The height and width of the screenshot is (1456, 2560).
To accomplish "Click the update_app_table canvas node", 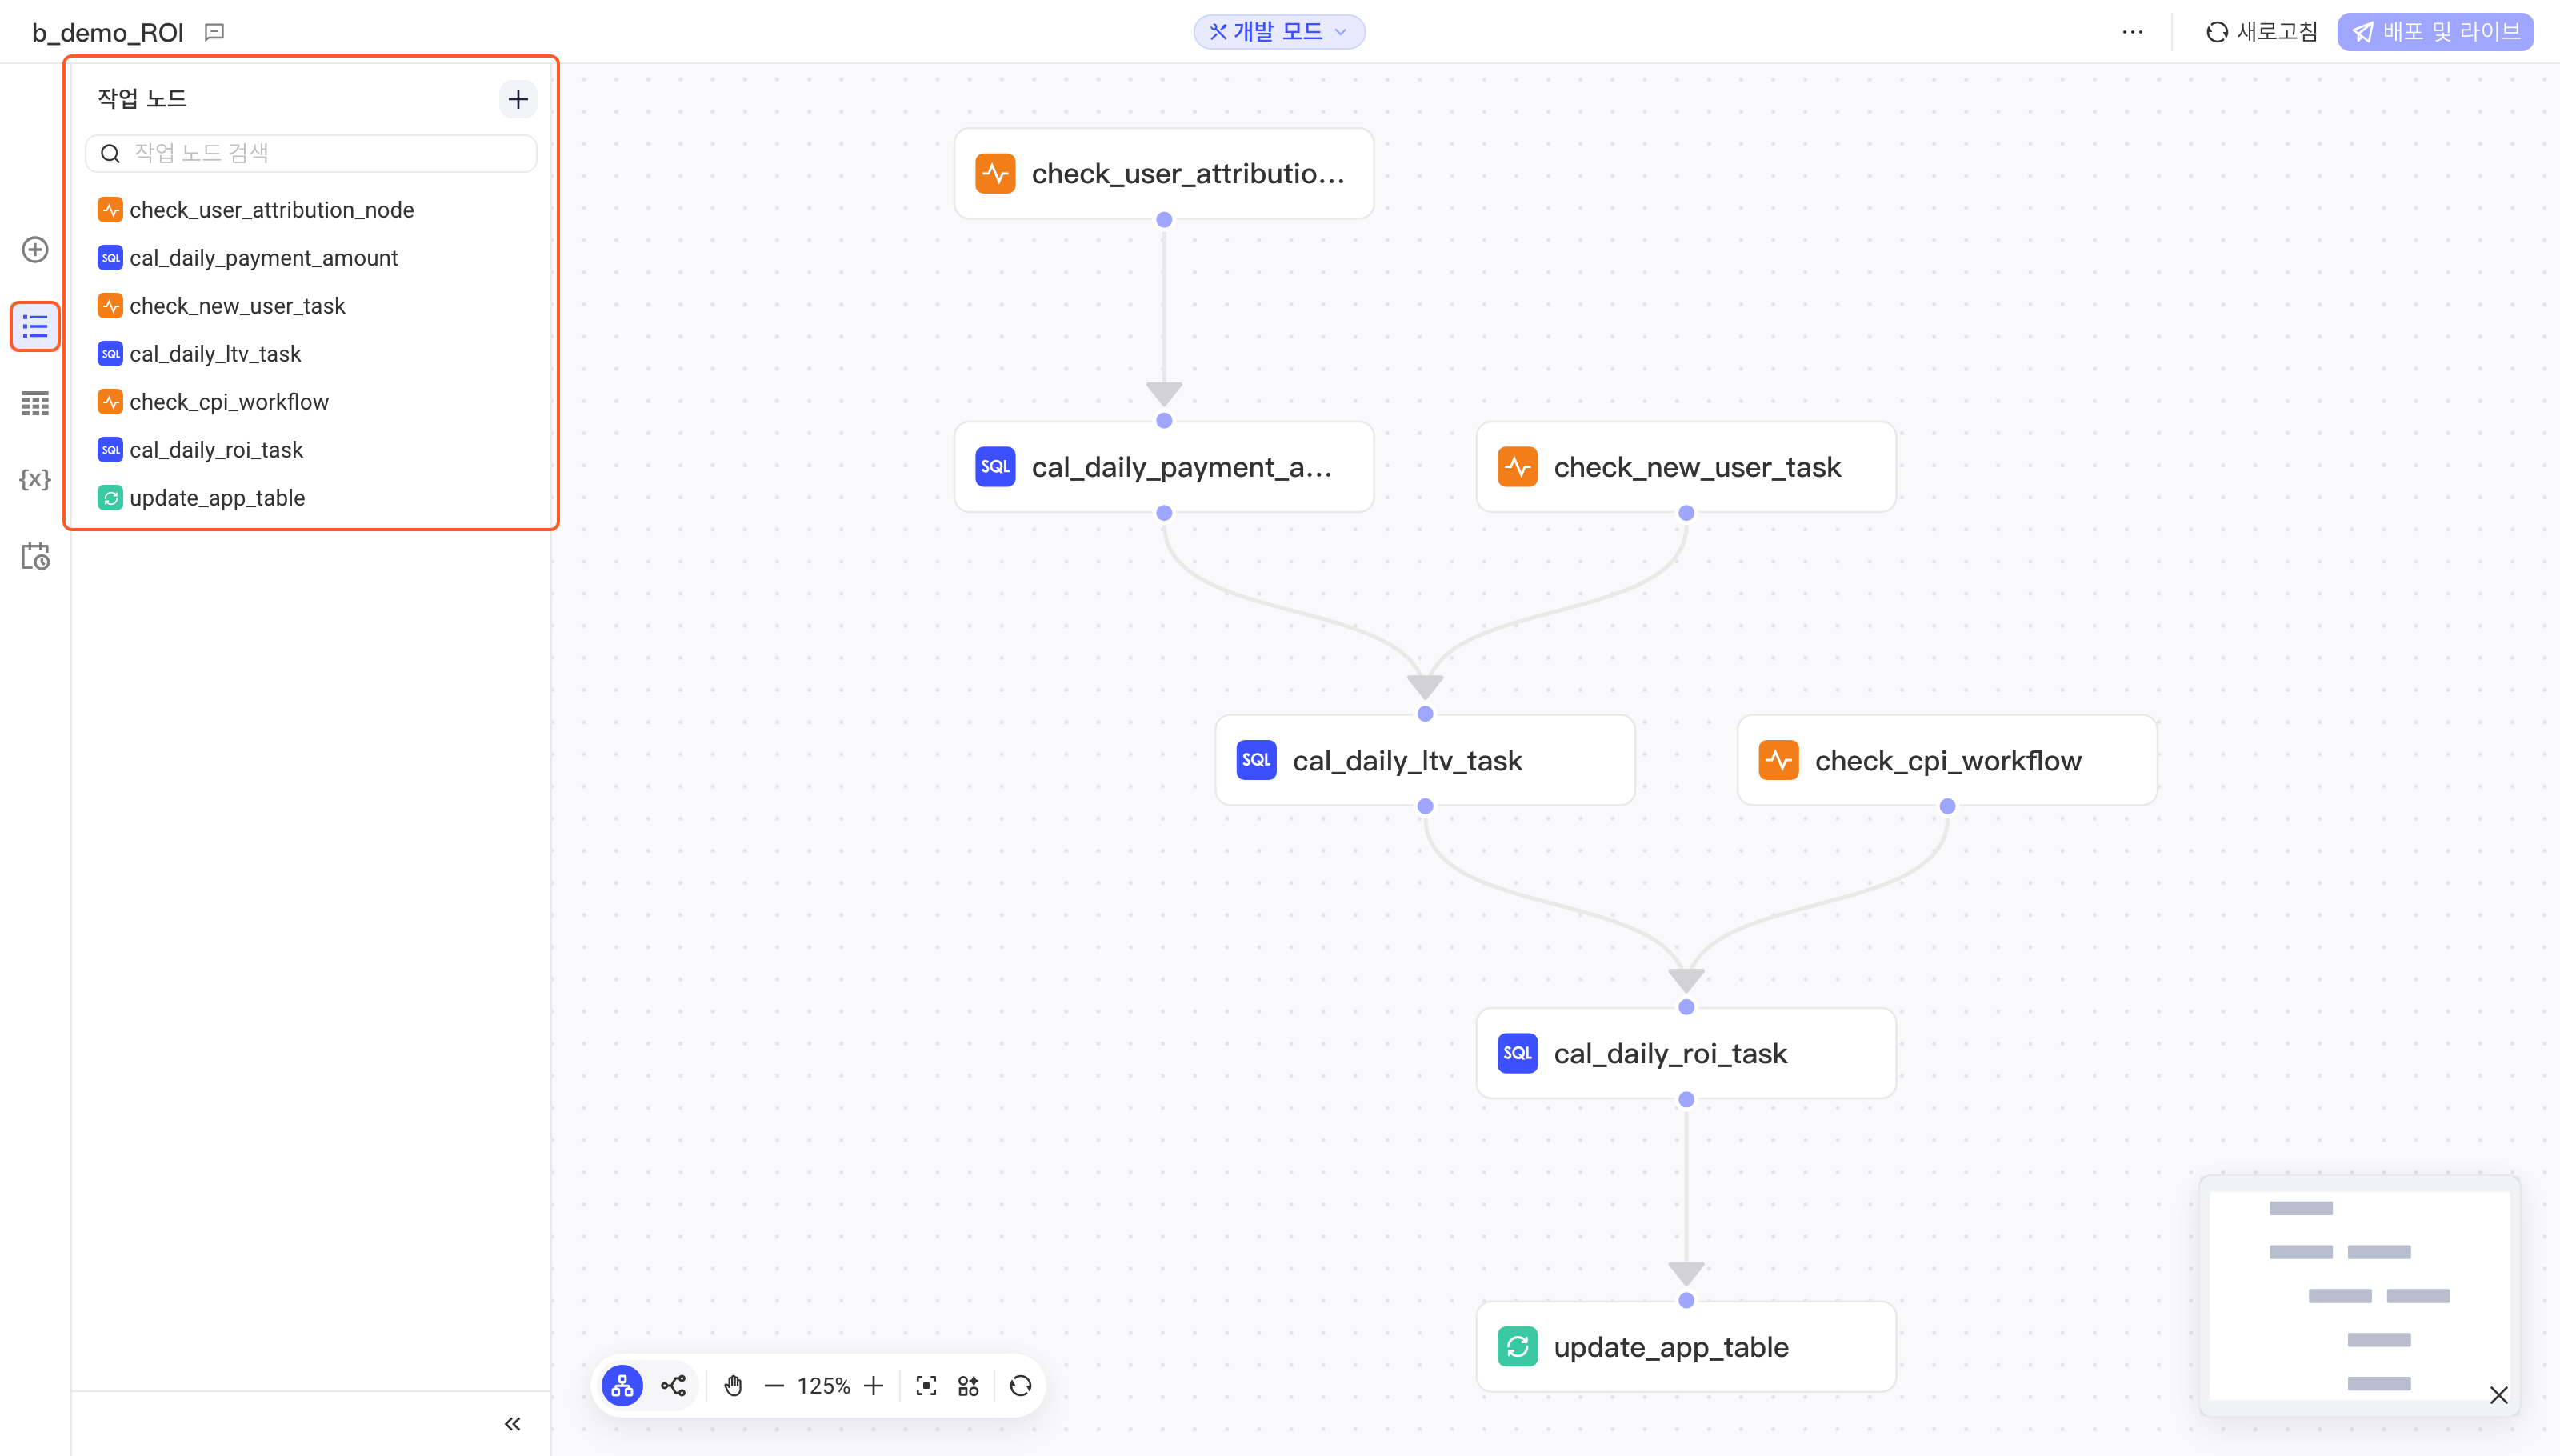I will [1686, 1347].
